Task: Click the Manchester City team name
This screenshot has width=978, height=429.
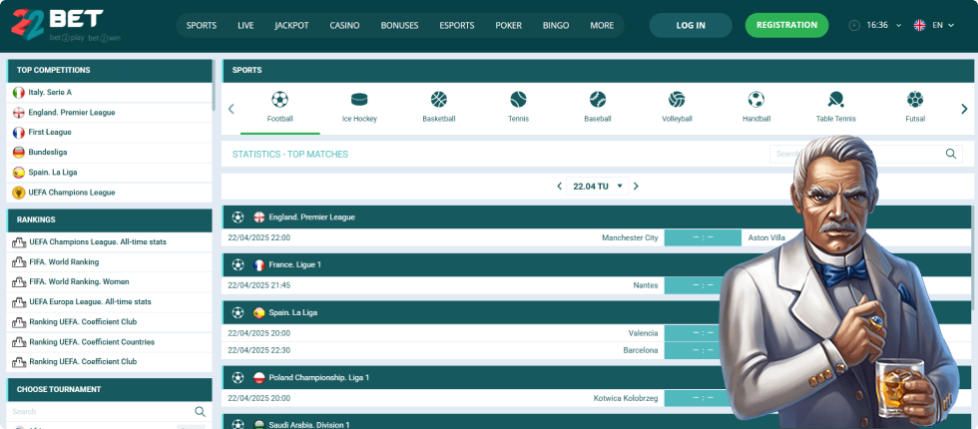Action: click(x=630, y=238)
